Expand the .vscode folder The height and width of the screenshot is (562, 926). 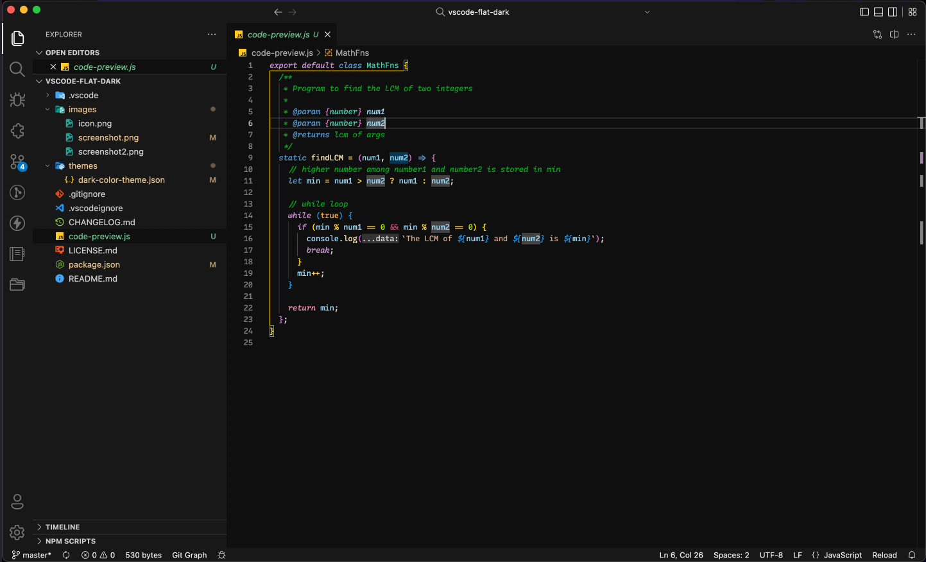coord(130,95)
